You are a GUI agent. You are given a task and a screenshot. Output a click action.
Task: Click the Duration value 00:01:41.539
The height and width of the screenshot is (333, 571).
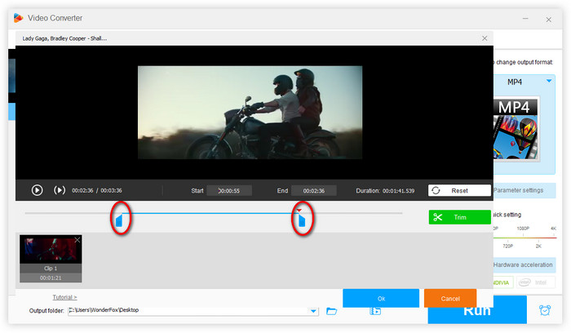398,190
